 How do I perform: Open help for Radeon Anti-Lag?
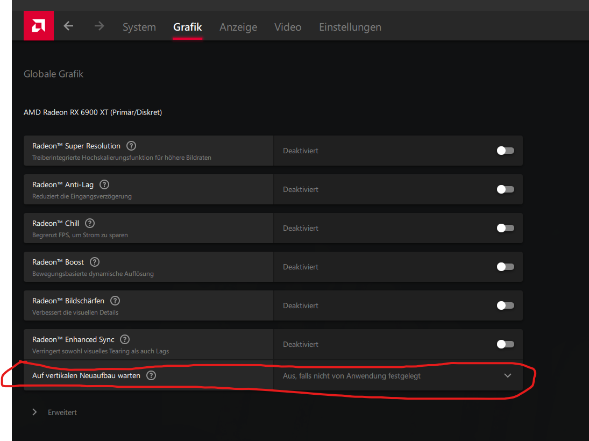tap(104, 184)
